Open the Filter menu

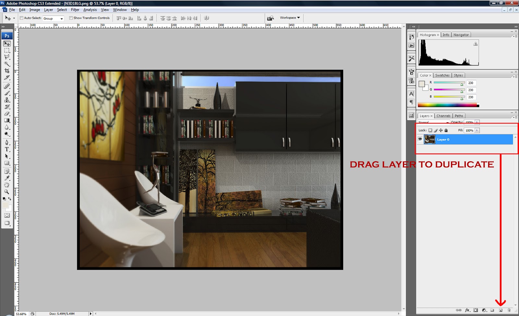(75, 10)
